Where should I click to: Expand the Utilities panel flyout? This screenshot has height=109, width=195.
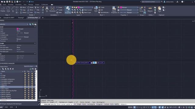click(x=151, y=15)
